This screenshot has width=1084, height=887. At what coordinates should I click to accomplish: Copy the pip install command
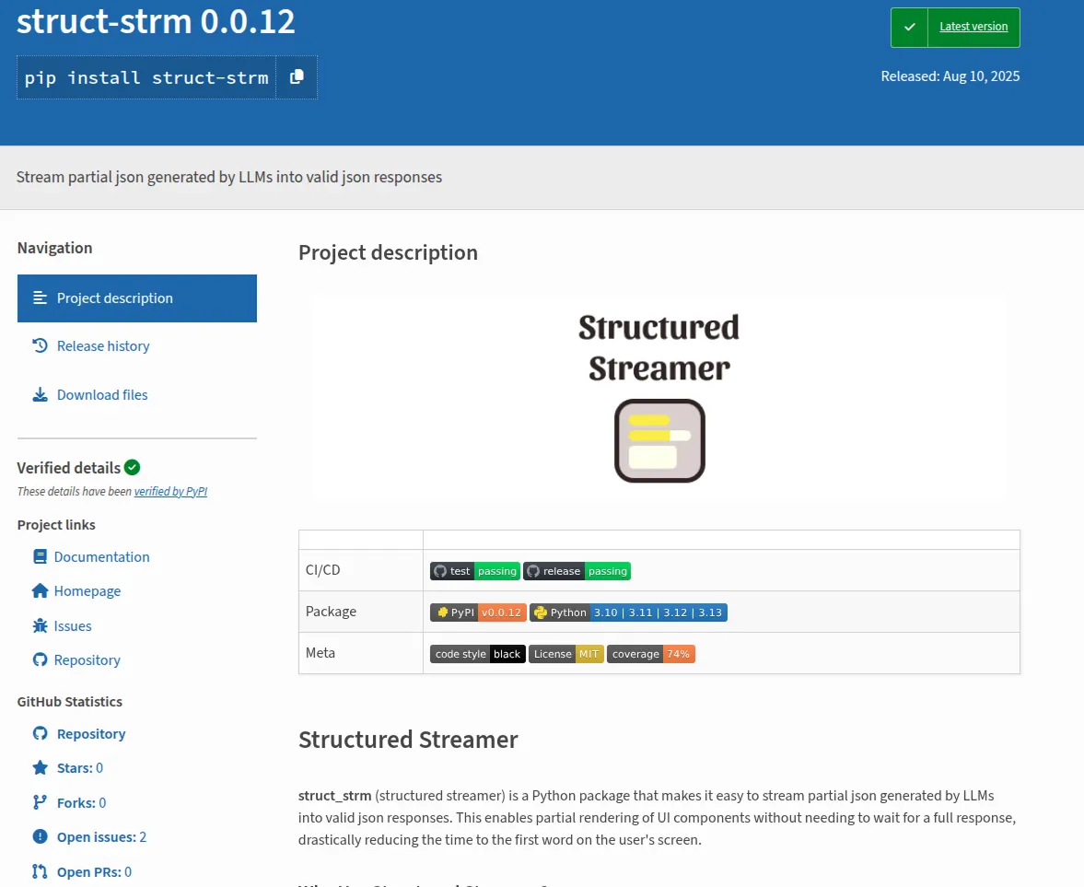(297, 76)
